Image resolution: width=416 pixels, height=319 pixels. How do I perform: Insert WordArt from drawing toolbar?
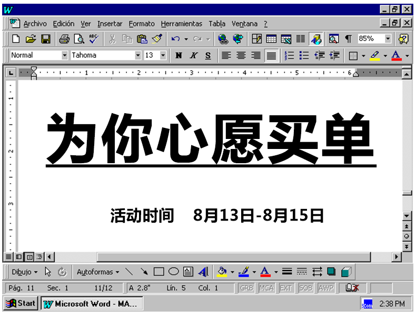203,272
